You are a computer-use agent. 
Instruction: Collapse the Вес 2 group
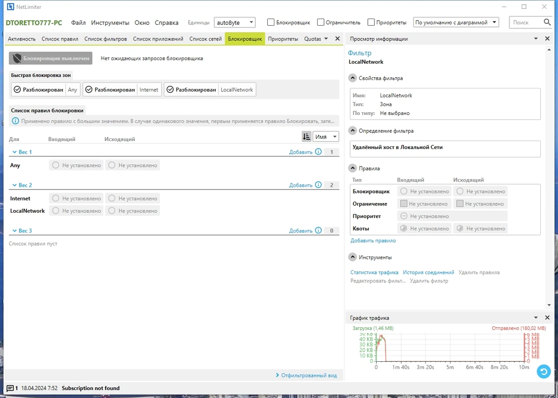(x=13, y=185)
